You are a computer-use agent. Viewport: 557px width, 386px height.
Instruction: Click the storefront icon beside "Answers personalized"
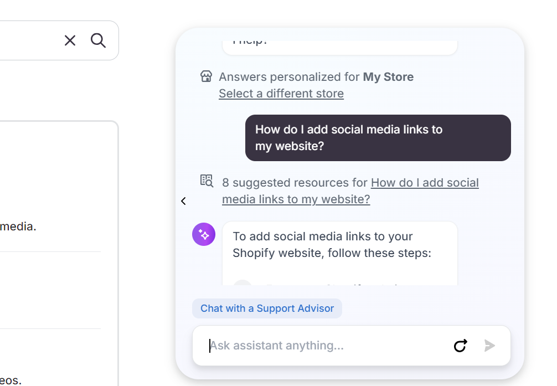click(206, 76)
